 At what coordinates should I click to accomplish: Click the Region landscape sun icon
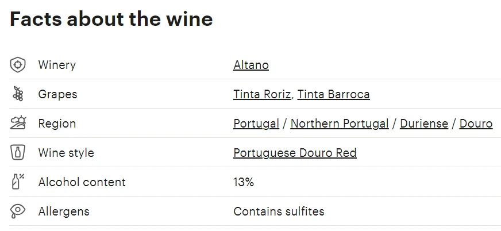18,123
